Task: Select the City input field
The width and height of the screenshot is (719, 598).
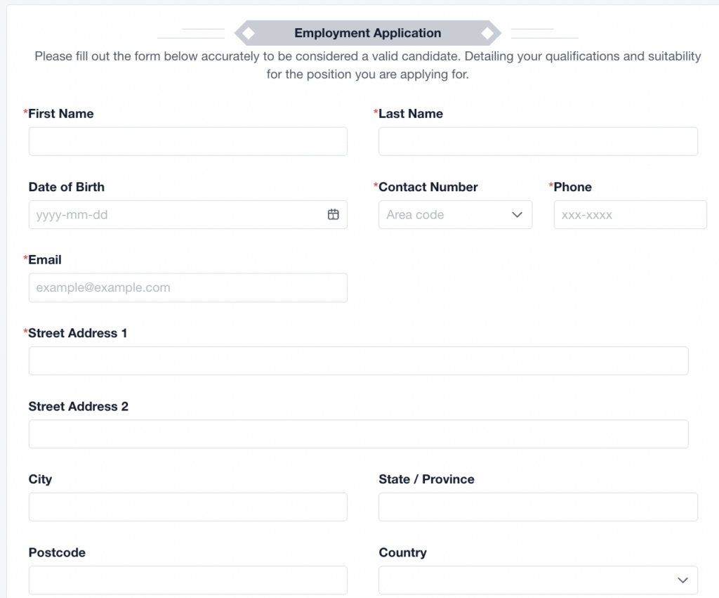Action: point(187,507)
